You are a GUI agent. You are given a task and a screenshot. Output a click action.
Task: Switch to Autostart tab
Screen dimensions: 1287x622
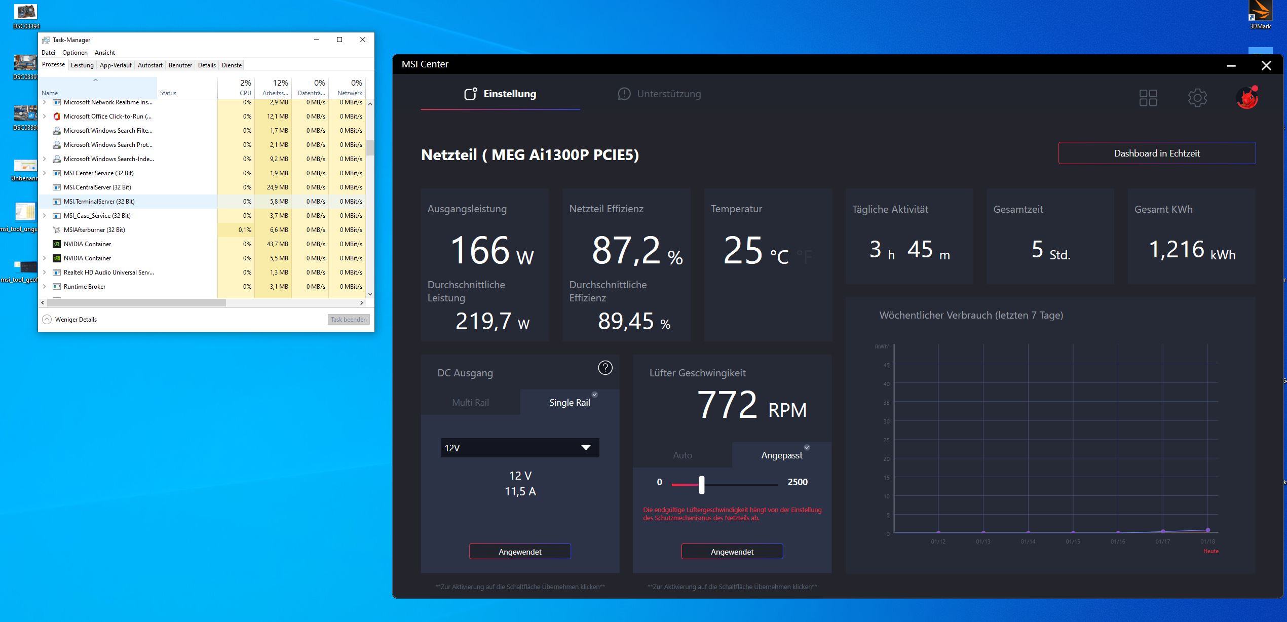point(150,65)
